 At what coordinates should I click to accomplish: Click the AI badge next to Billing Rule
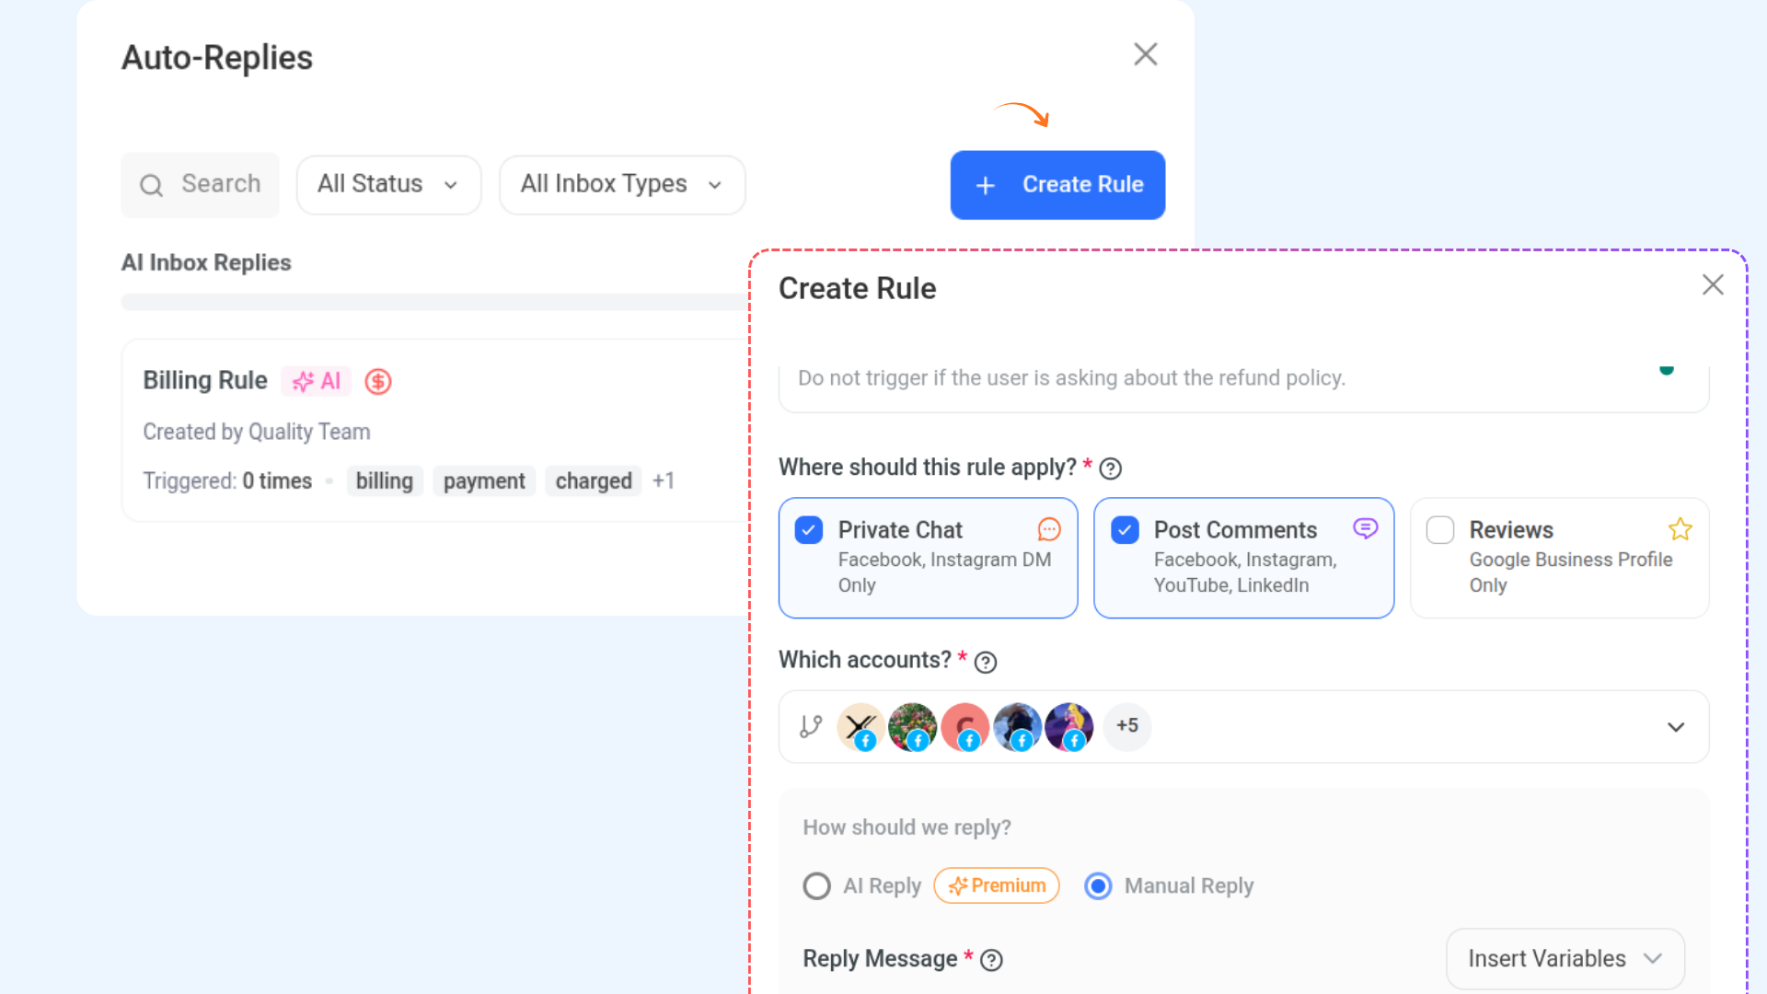click(316, 381)
